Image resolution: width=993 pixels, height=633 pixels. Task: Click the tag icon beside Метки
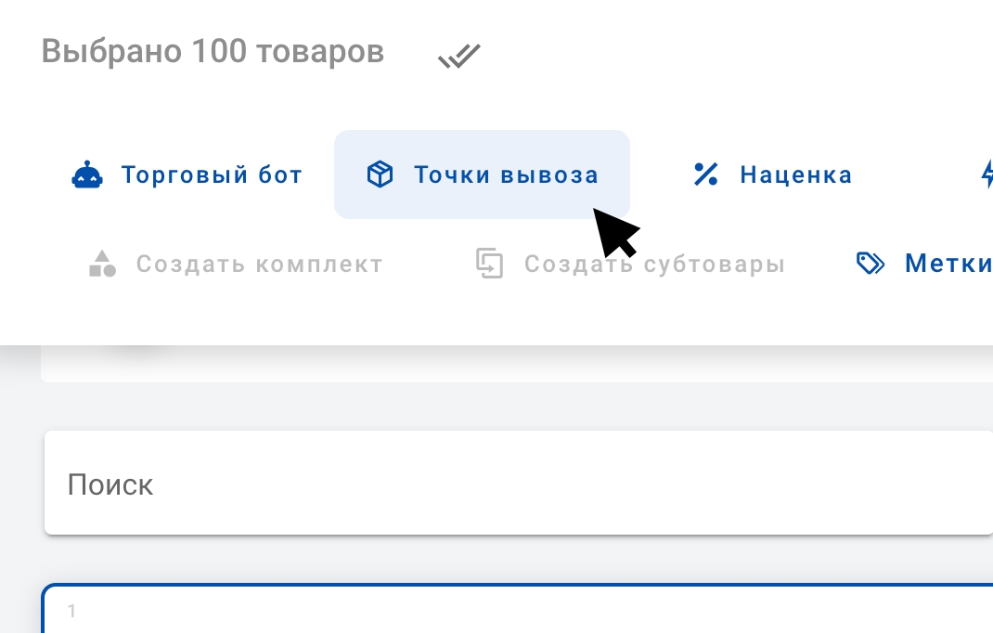870,264
